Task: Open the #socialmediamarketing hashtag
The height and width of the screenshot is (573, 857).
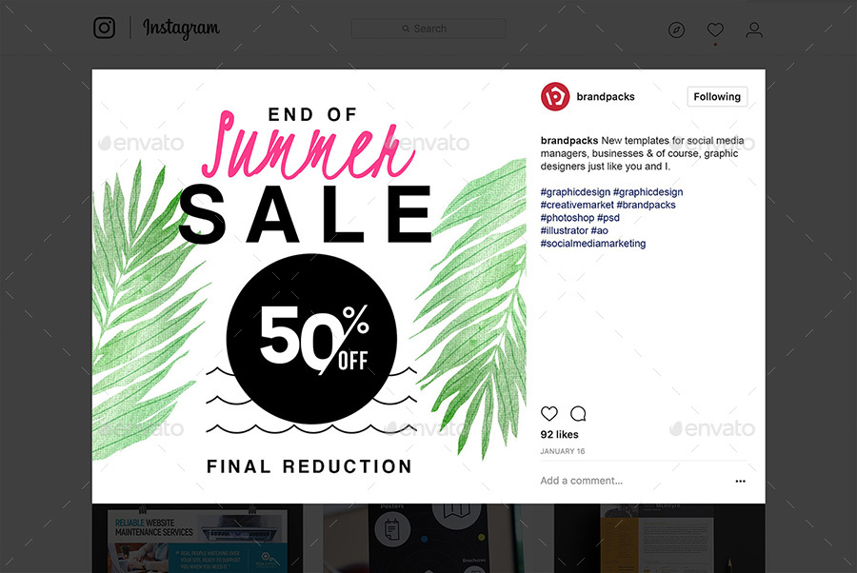Action: point(593,243)
